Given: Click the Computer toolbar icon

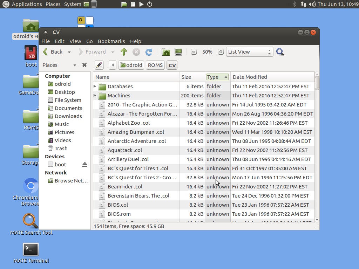Looking at the screenshot, I should pos(178,52).
